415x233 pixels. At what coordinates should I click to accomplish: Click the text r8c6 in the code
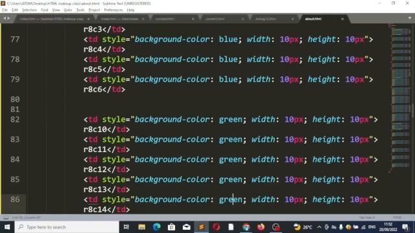coord(93,89)
